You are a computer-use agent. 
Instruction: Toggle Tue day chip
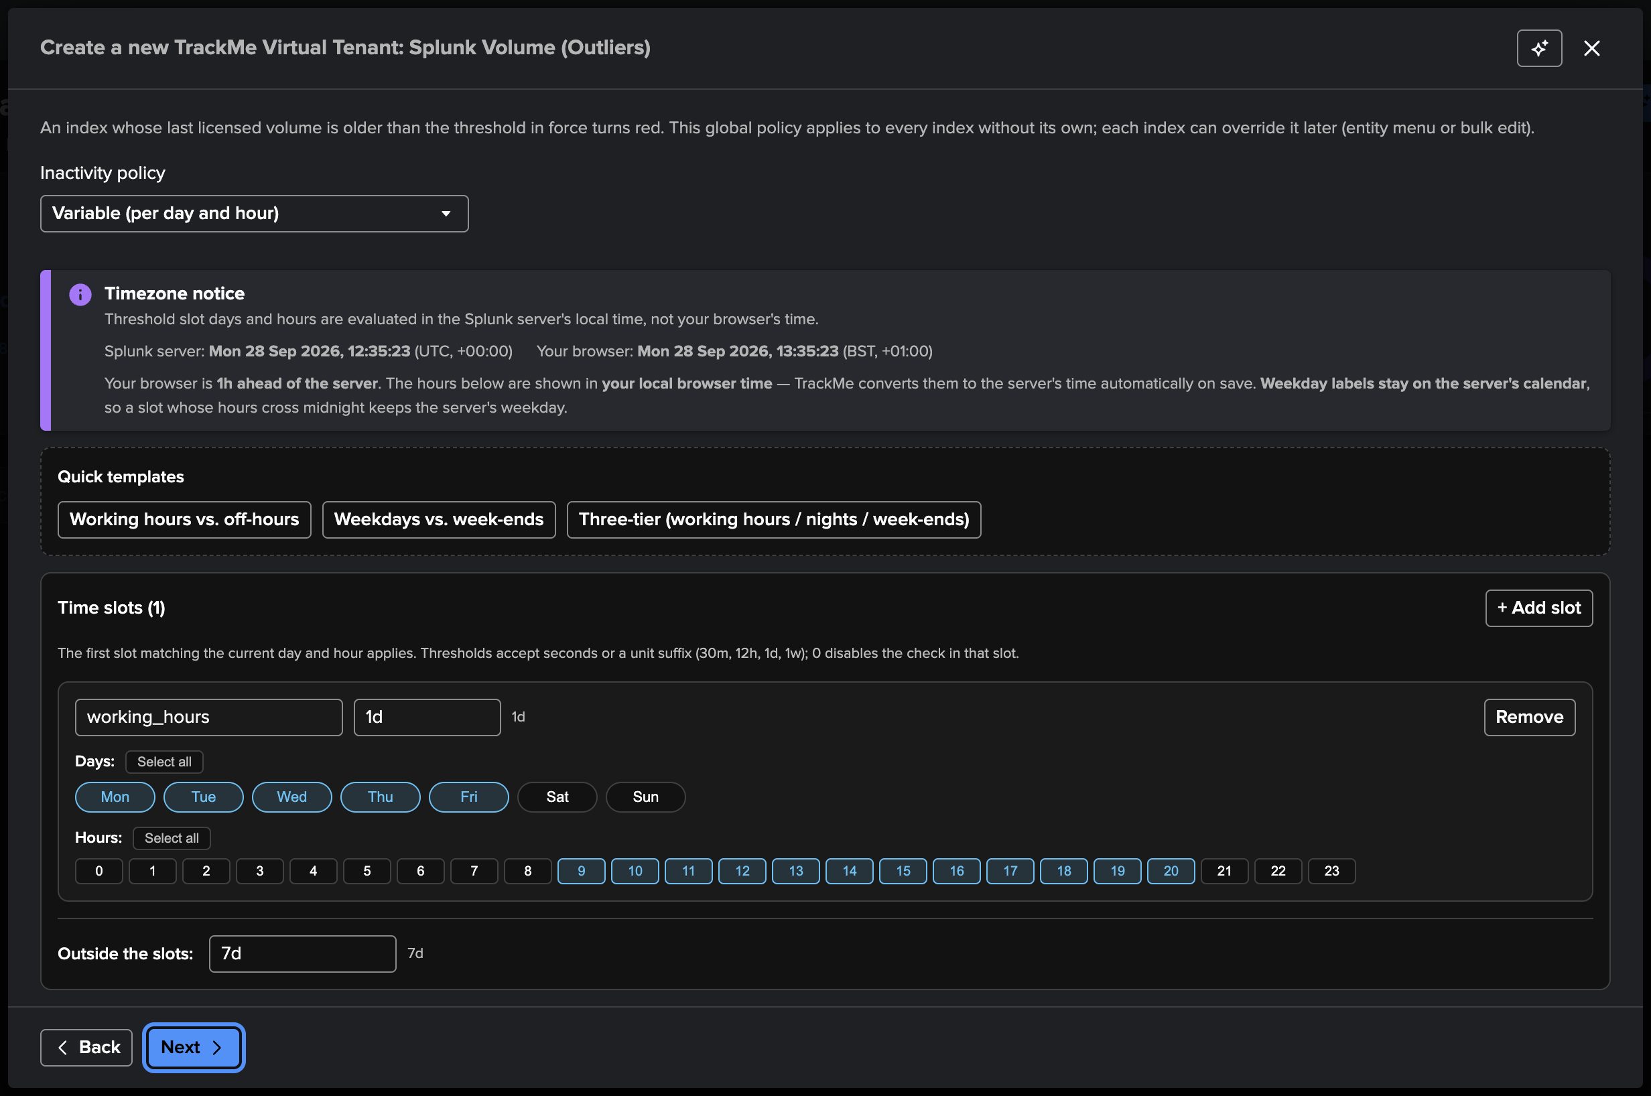tap(204, 797)
